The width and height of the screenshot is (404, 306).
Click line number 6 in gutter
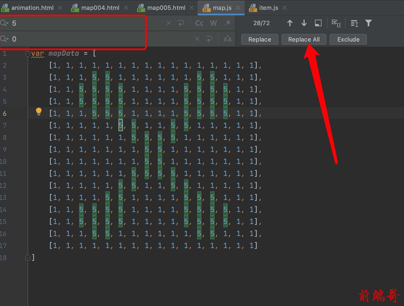click(x=5, y=113)
